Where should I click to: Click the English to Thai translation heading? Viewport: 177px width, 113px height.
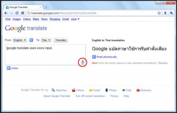[x=108, y=40]
